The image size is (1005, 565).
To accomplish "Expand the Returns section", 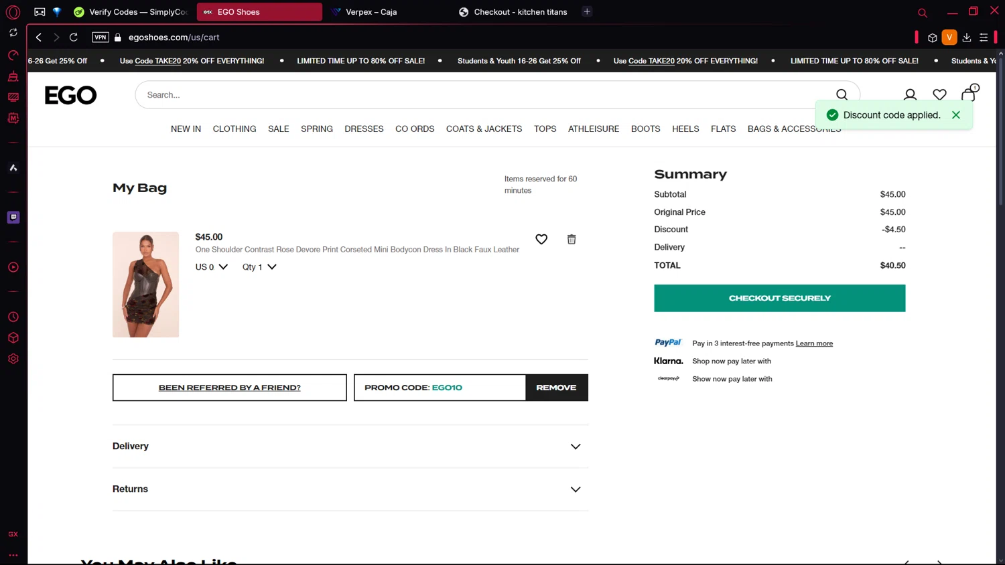I will coord(350,489).
